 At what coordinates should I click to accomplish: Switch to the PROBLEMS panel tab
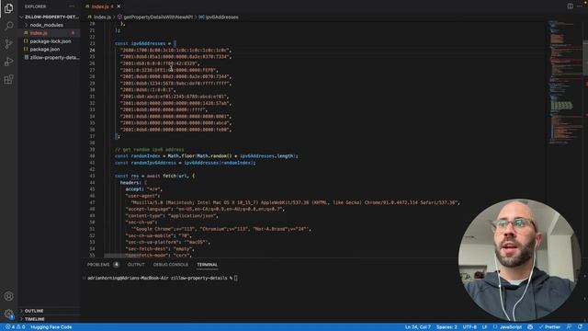click(98, 265)
